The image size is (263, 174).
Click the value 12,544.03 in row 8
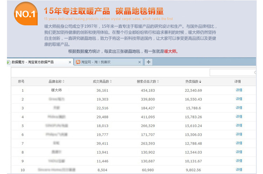[193, 152]
